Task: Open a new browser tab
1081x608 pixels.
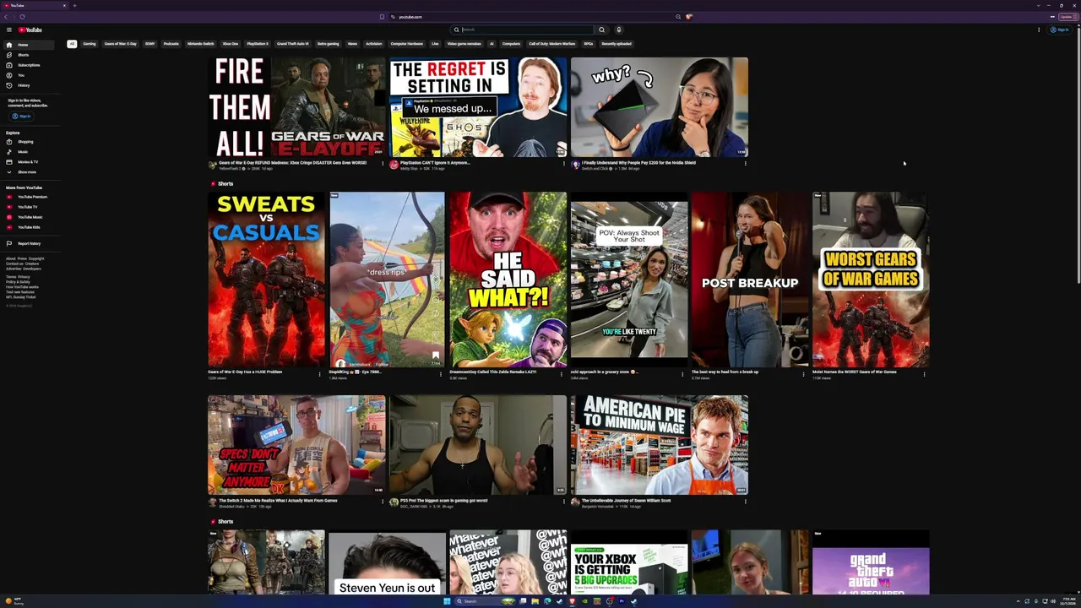Action: pos(74,5)
